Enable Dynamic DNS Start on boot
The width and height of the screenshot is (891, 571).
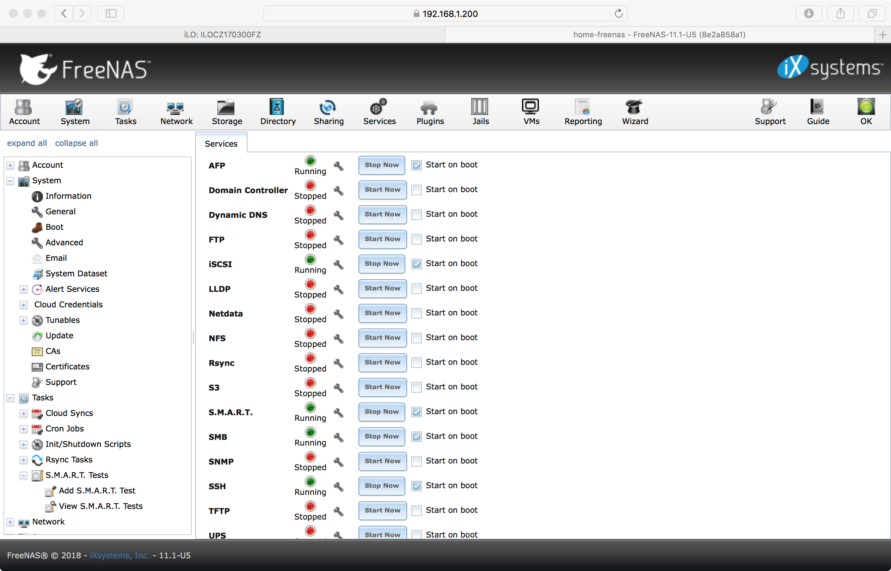[x=416, y=214]
